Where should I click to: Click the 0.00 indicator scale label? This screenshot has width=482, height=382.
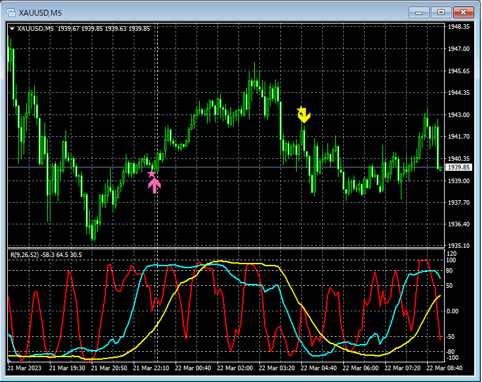pyautogui.click(x=452, y=311)
